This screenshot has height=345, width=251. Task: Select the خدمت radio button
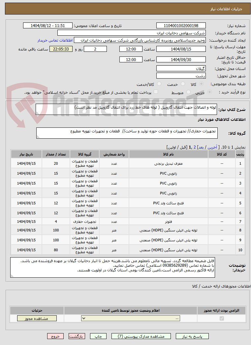pos(183,84)
